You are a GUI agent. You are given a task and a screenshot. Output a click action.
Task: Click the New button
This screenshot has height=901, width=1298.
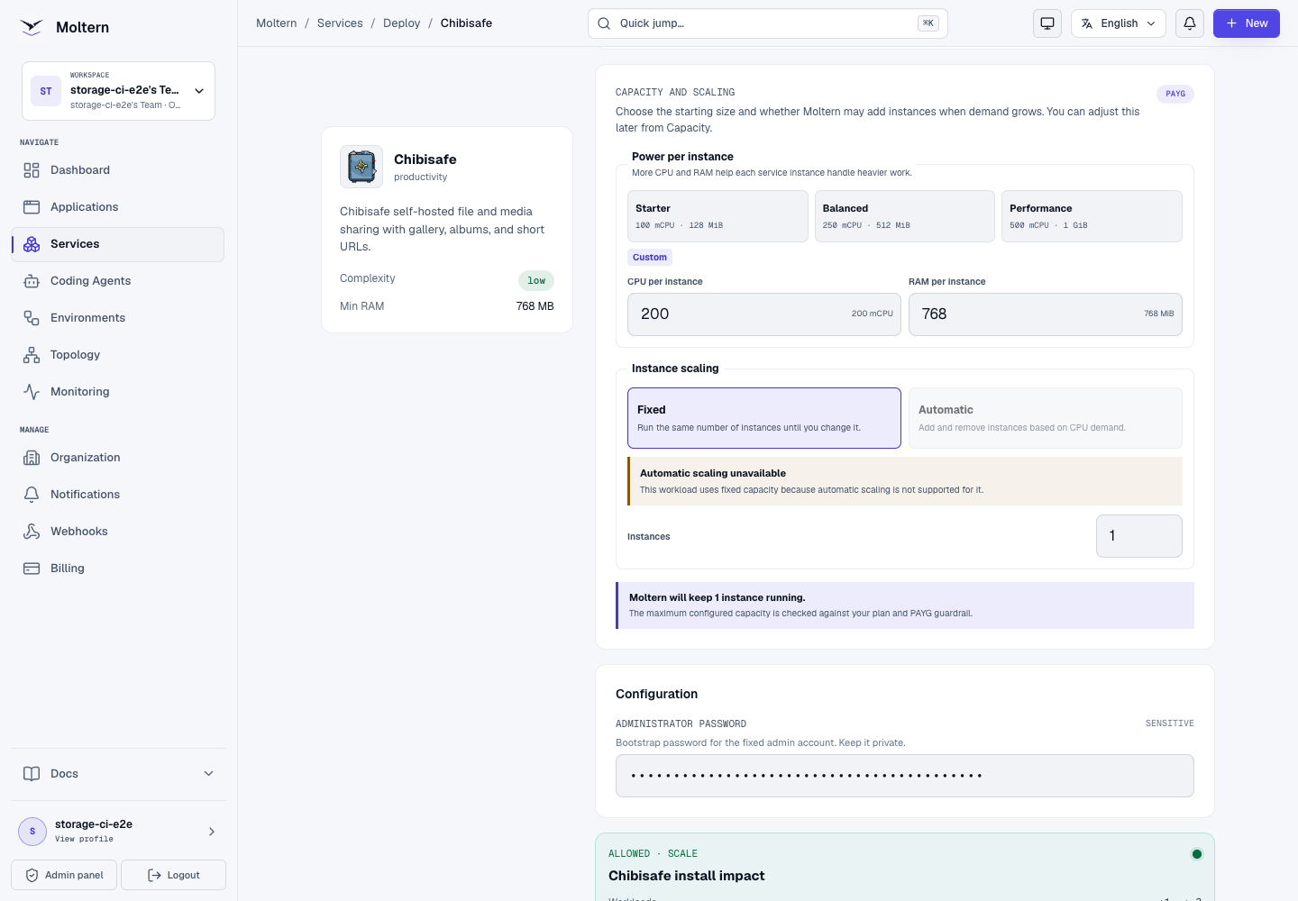coord(1247,23)
